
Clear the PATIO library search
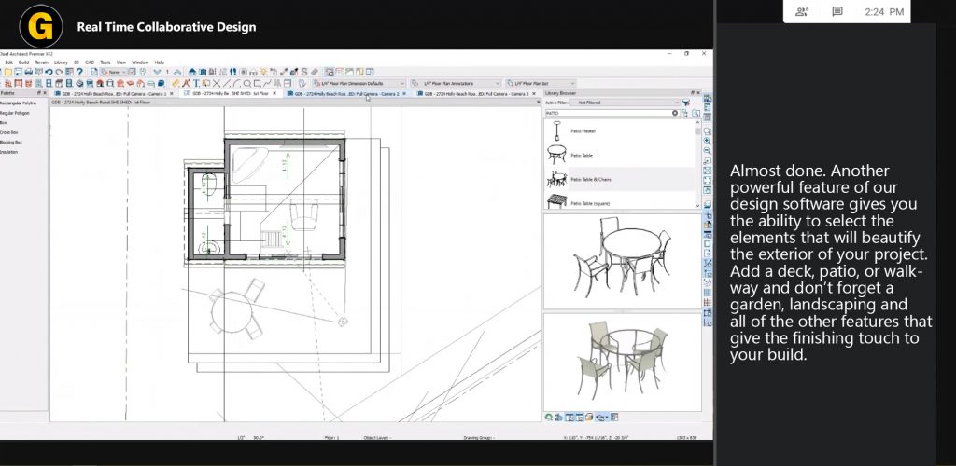coord(675,113)
